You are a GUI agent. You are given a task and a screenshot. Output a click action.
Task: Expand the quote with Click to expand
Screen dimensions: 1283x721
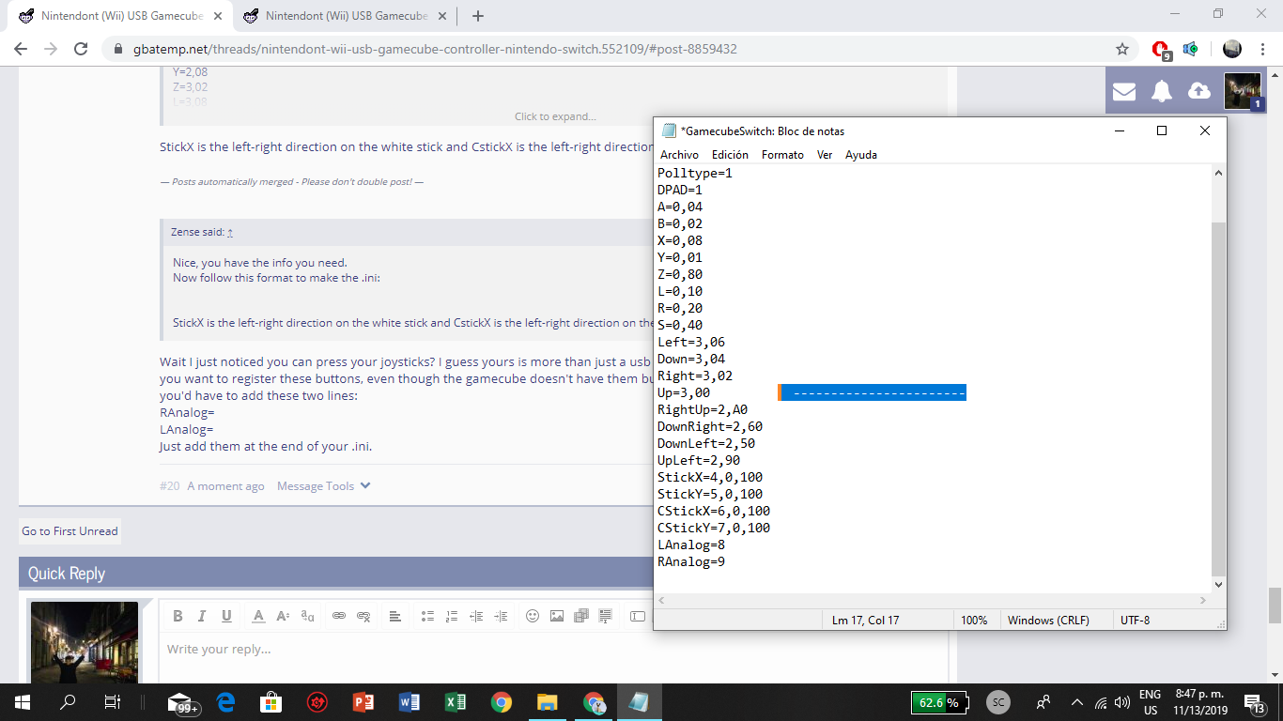click(x=555, y=116)
